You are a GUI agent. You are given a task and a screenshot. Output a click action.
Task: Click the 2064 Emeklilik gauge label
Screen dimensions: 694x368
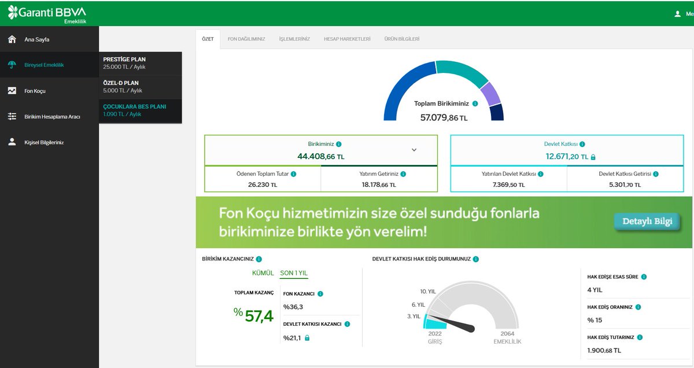tap(507, 338)
